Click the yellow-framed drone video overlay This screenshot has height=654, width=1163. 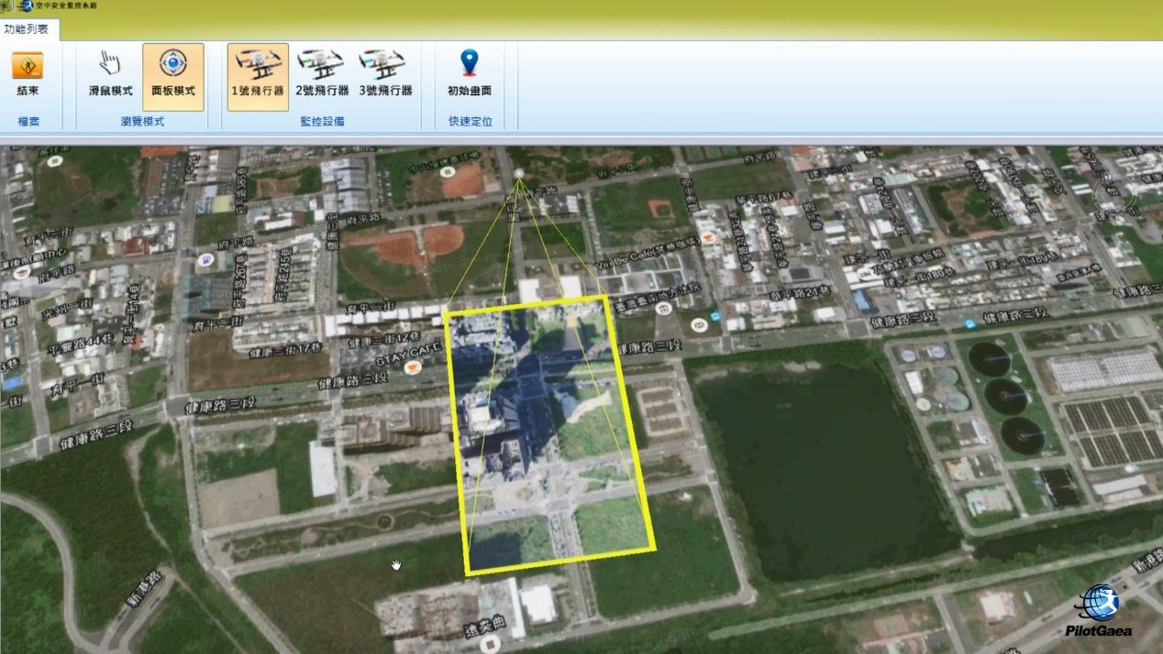click(x=550, y=431)
